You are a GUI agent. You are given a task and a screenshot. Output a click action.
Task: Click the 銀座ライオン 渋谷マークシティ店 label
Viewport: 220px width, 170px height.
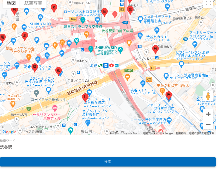coord(20,50)
